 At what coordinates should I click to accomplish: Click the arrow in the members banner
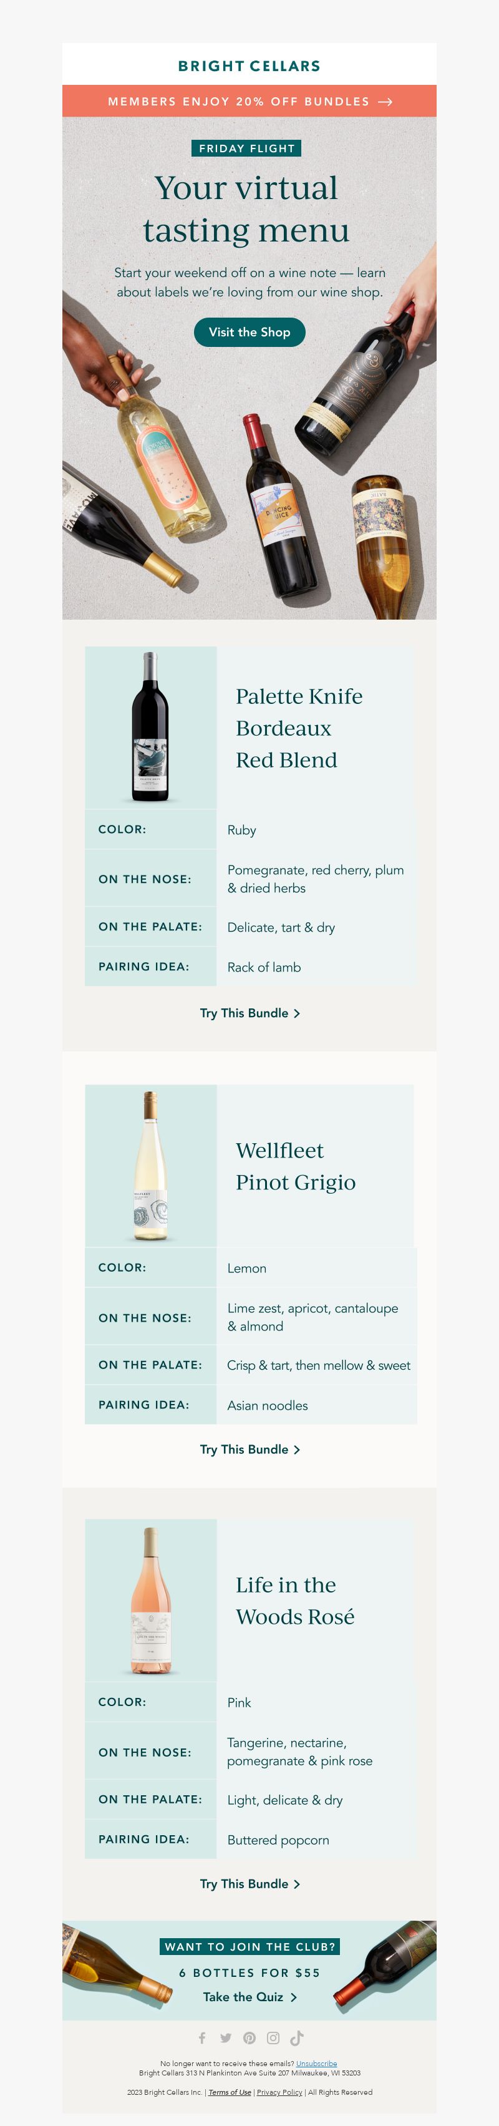point(385,102)
